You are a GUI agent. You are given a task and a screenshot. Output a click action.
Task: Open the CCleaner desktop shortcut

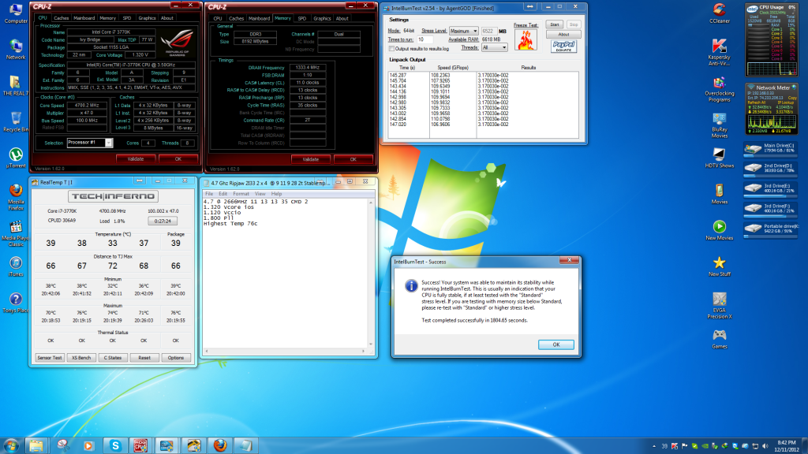[x=720, y=13]
